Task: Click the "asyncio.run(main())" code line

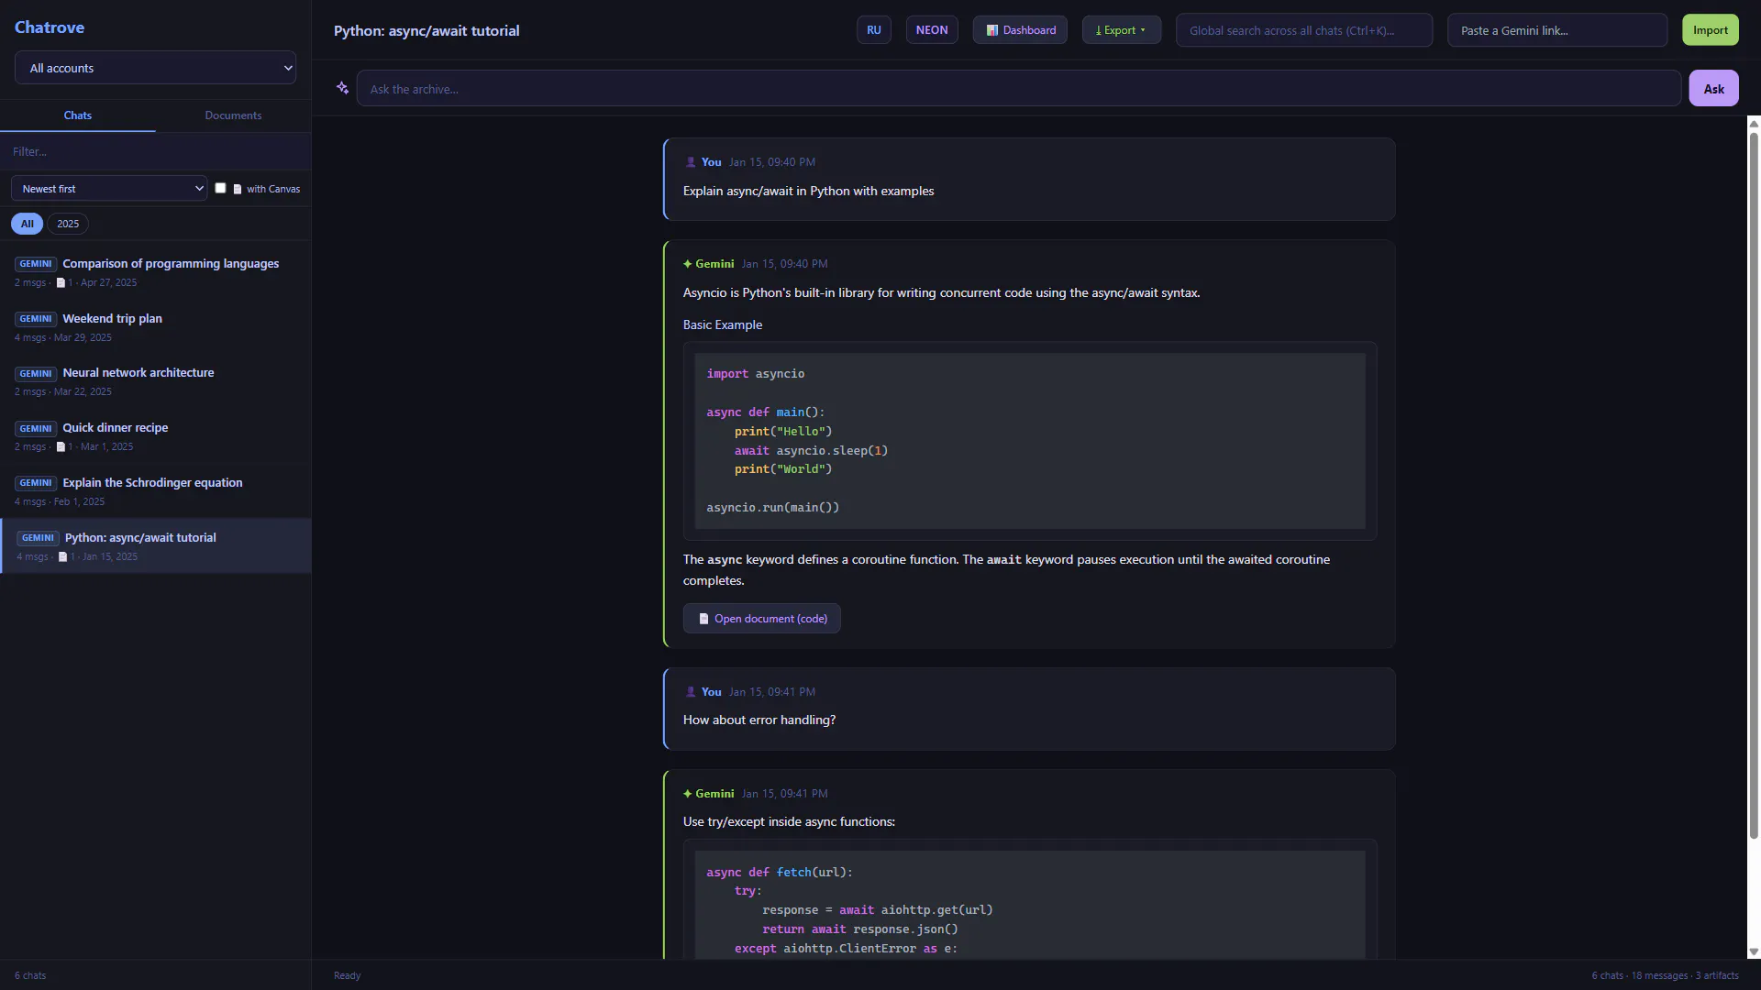Action: pyautogui.click(x=772, y=507)
